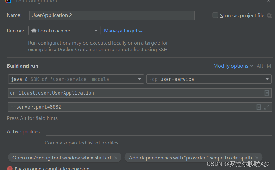Click Manage targets link
This screenshot has width=275, height=170.
pyautogui.click(x=124, y=31)
